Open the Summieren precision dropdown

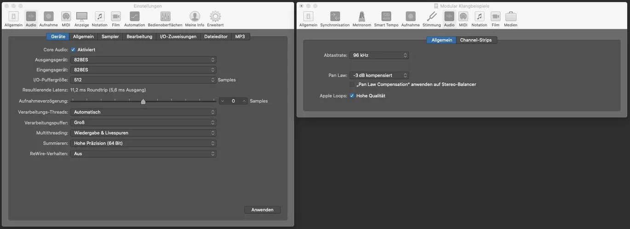click(143, 143)
